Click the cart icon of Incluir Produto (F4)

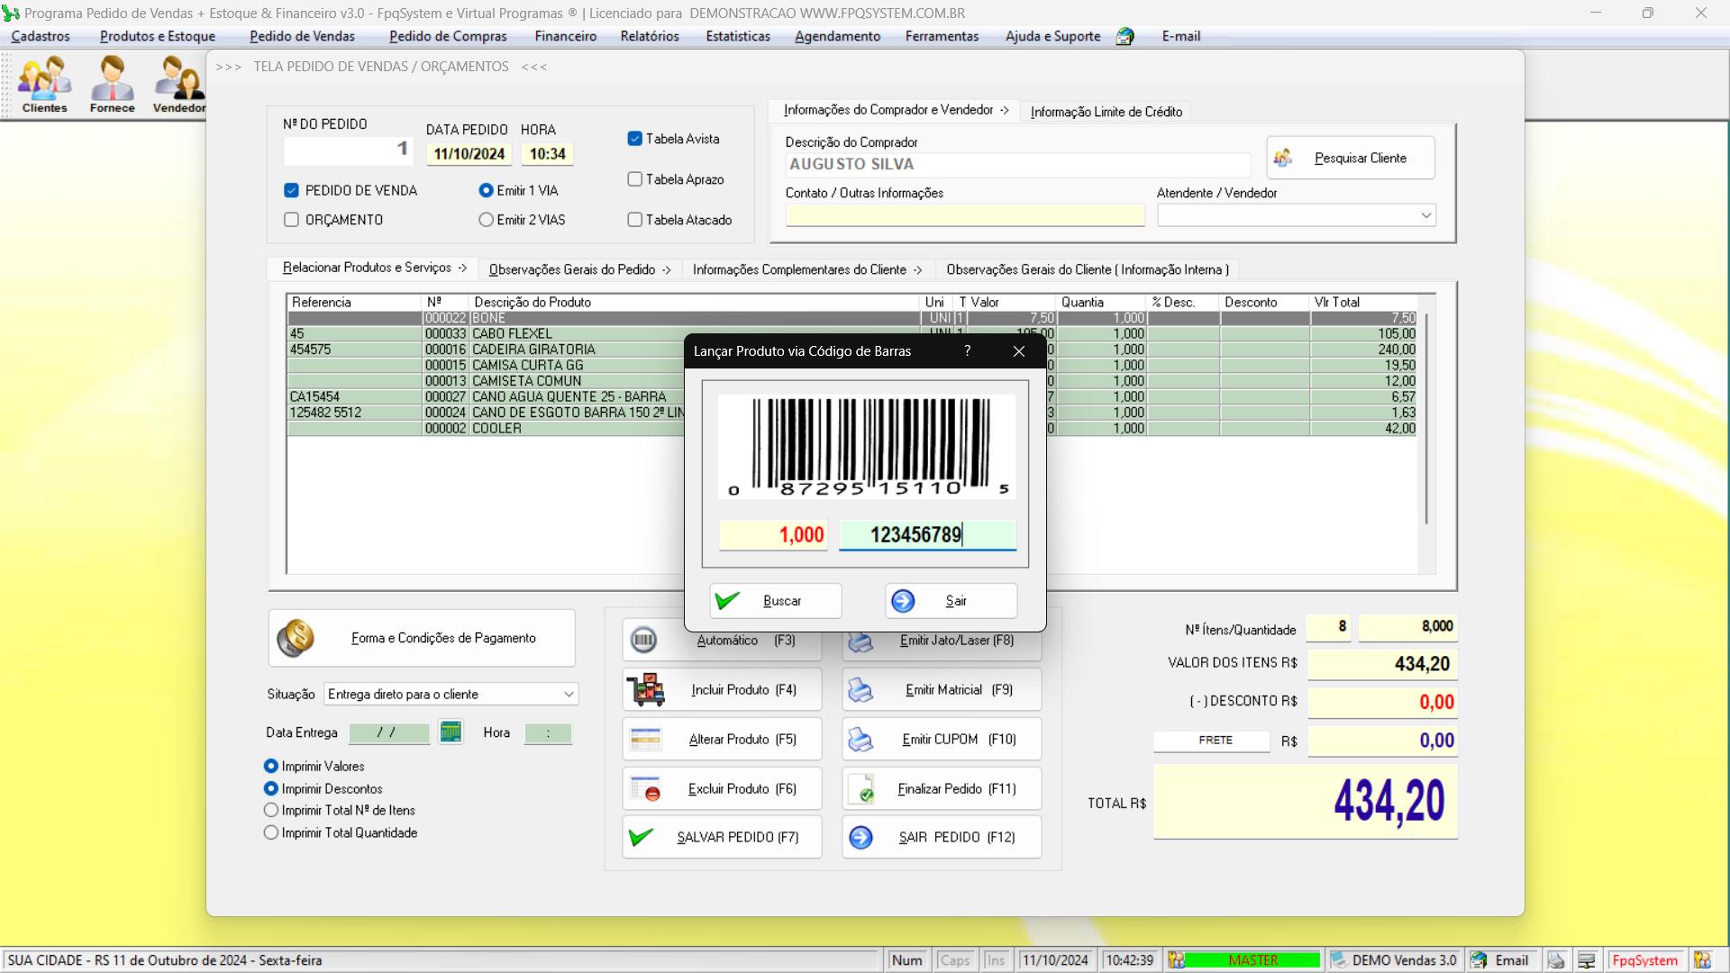646,690
